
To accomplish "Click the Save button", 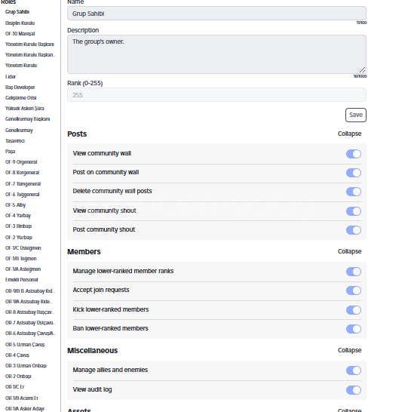I will coord(356,115).
